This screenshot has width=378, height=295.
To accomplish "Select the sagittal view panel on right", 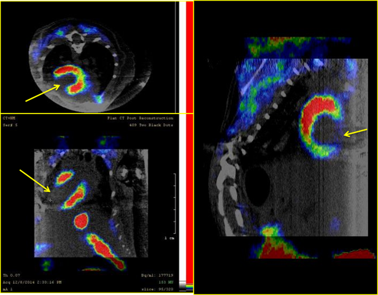I will 285,147.
